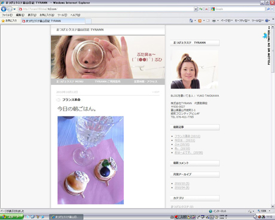Open the 営業時間・アクセス navigation item
Screen dimensions: 275x220
[146, 81]
